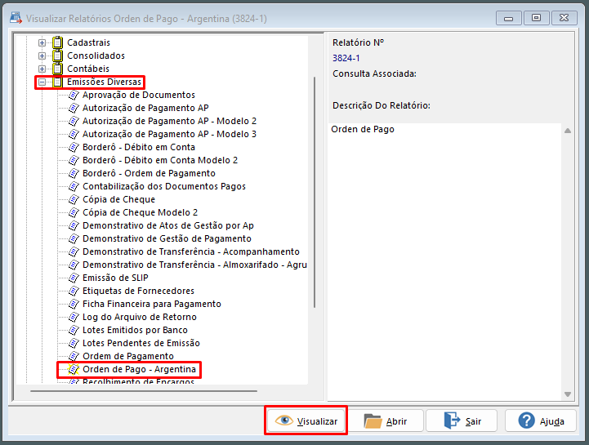
Task: Select Log do Arquivo de Retorno
Action: click(x=140, y=318)
